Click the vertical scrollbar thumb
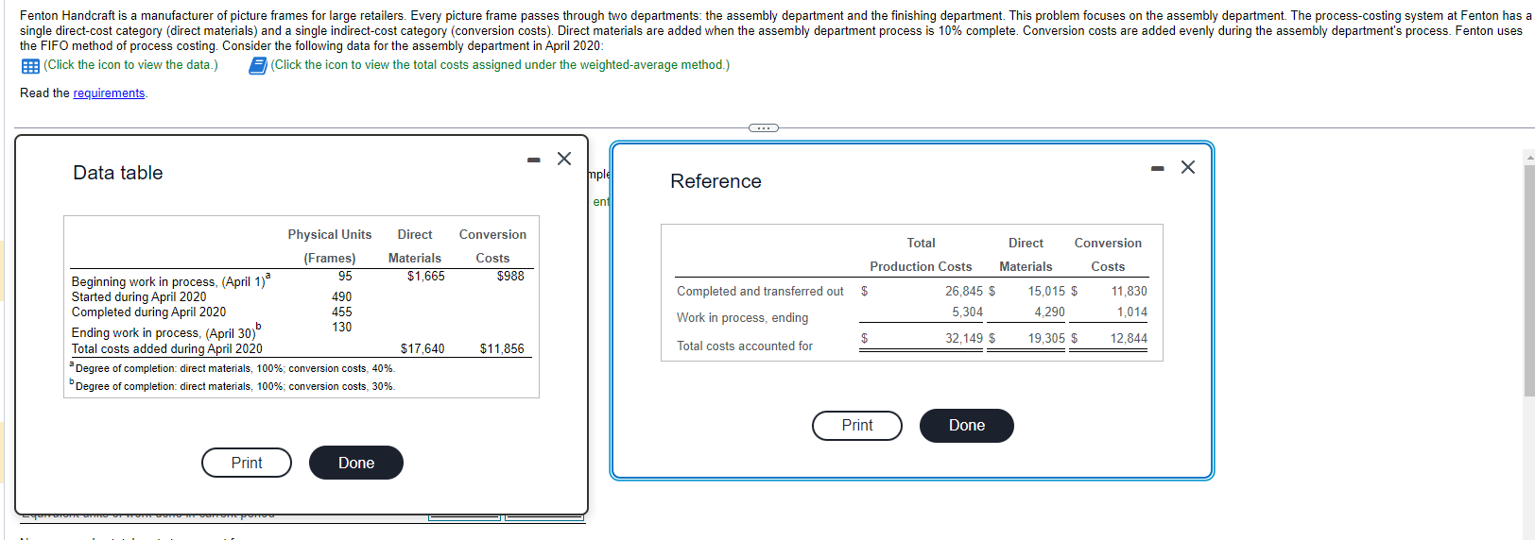This screenshot has height=540, width=1535. pyautogui.click(x=1529, y=280)
